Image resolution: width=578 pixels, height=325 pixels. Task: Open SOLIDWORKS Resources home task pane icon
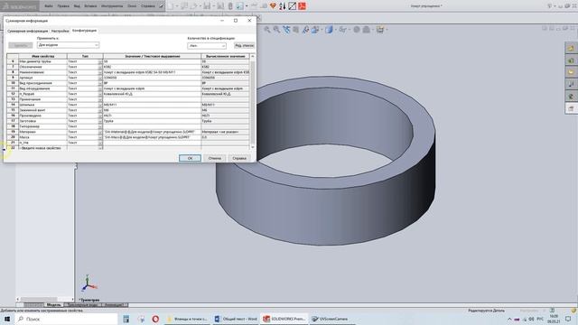point(571,48)
